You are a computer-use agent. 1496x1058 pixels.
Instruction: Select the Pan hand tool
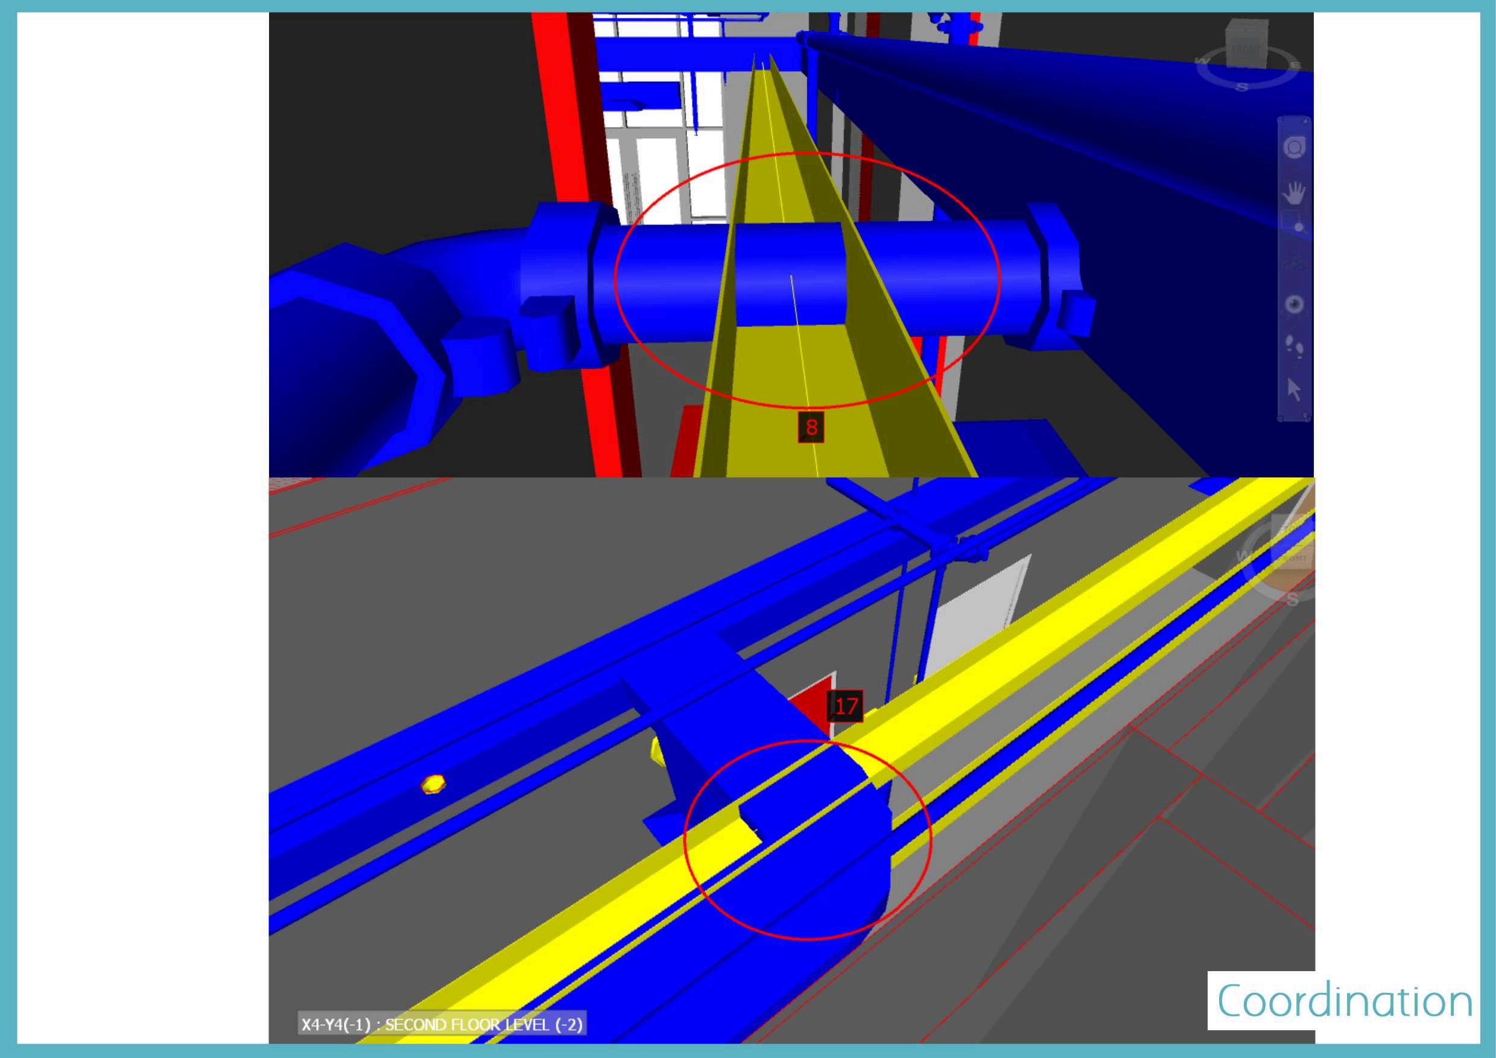tap(1294, 193)
